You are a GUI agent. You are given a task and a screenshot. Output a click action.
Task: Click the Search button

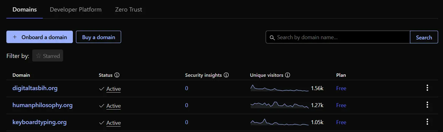coord(424,37)
